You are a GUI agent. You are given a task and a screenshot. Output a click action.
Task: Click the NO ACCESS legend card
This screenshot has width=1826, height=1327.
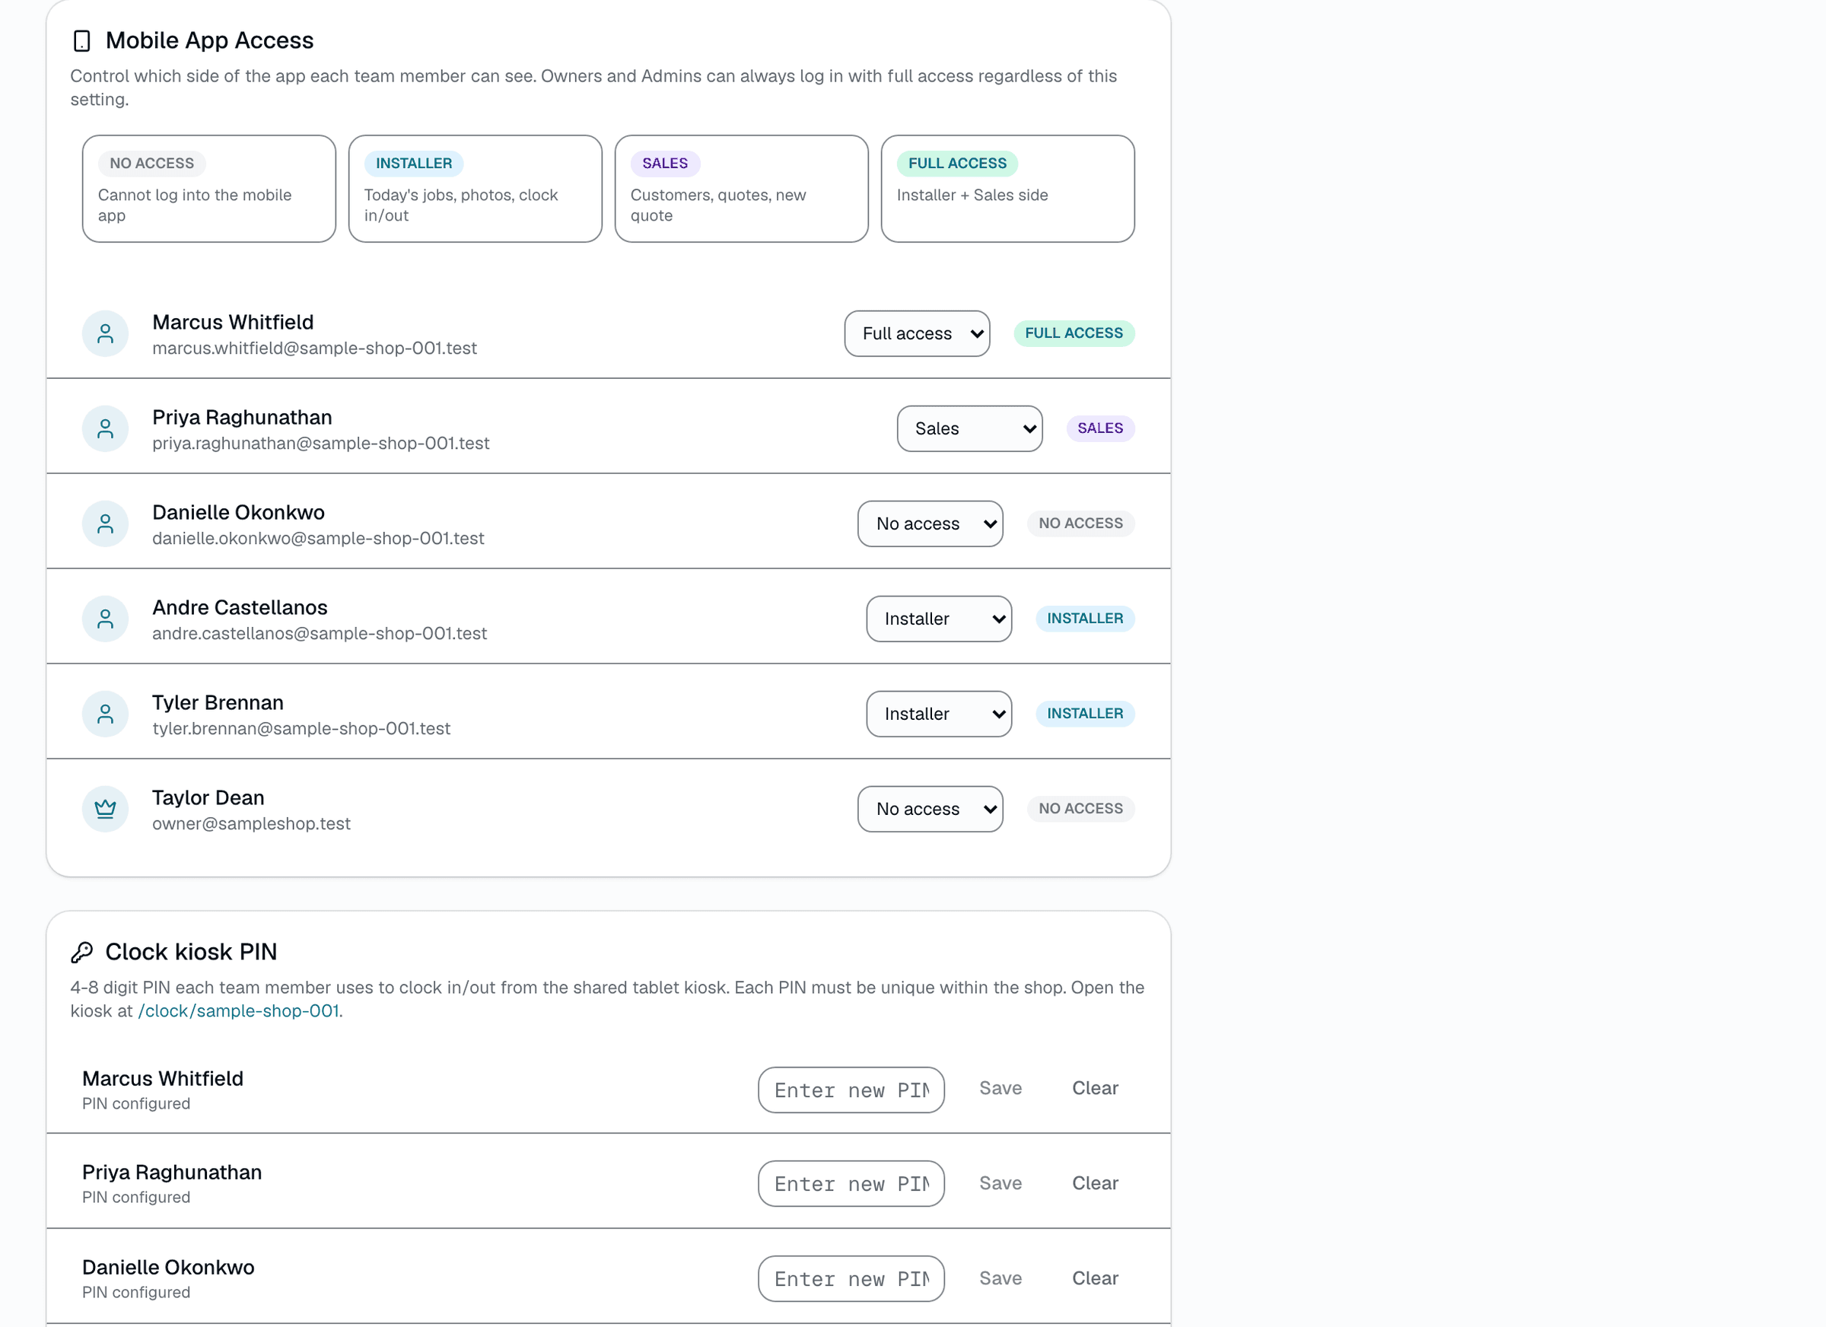click(x=208, y=189)
